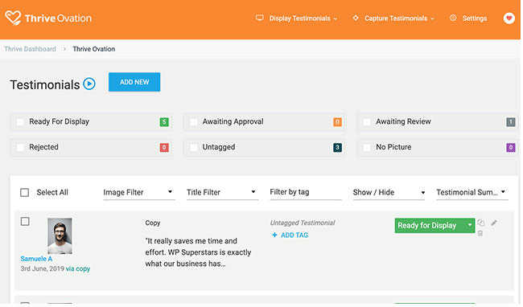523x307 pixels.
Task: Click the heart icon at top right
Action: click(x=509, y=18)
